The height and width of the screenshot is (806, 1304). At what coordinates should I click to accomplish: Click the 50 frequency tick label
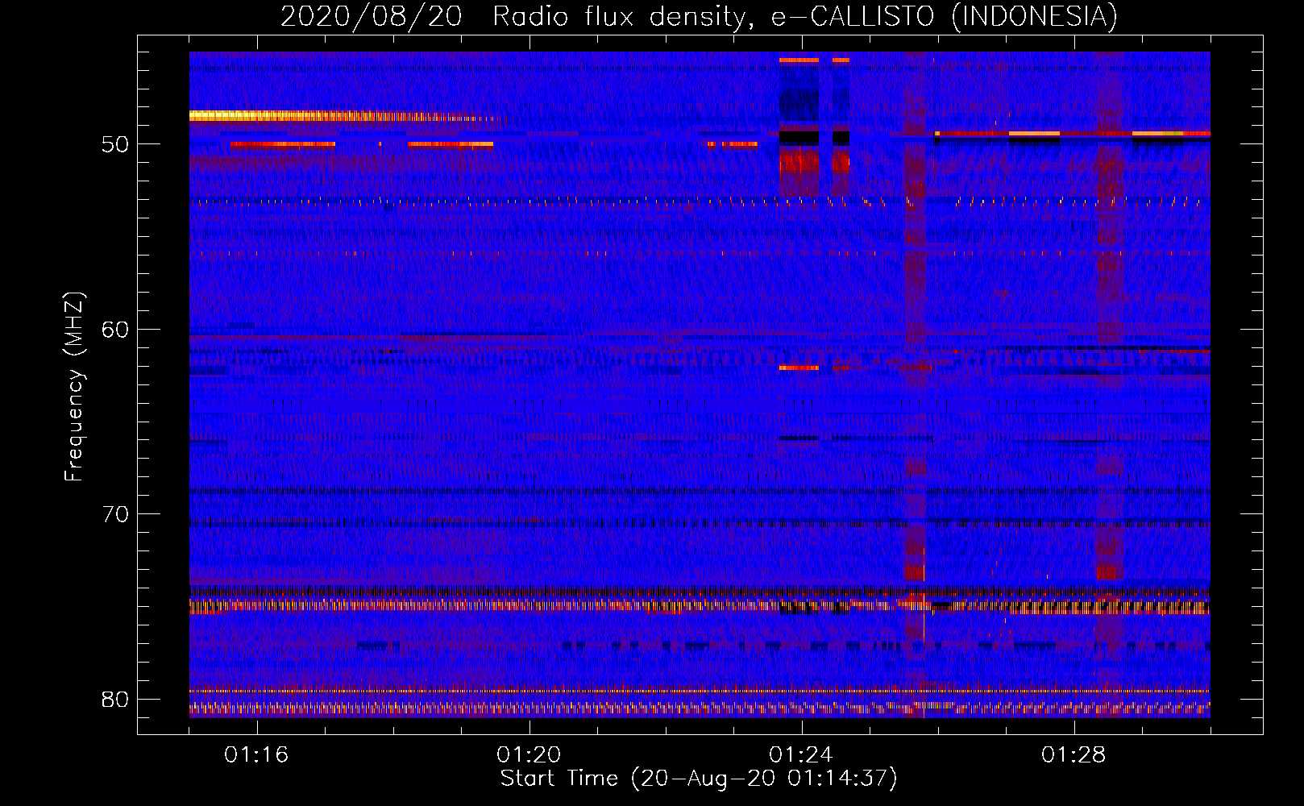click(115, 144)
